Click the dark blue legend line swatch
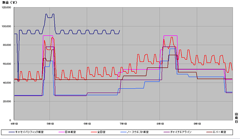 [x=12, y=132]
